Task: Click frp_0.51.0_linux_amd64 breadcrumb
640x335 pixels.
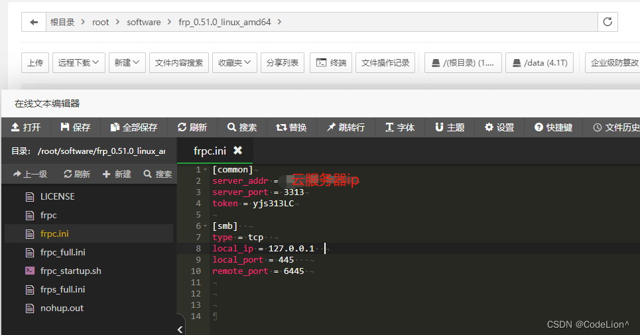Action: tap(224, 22)
